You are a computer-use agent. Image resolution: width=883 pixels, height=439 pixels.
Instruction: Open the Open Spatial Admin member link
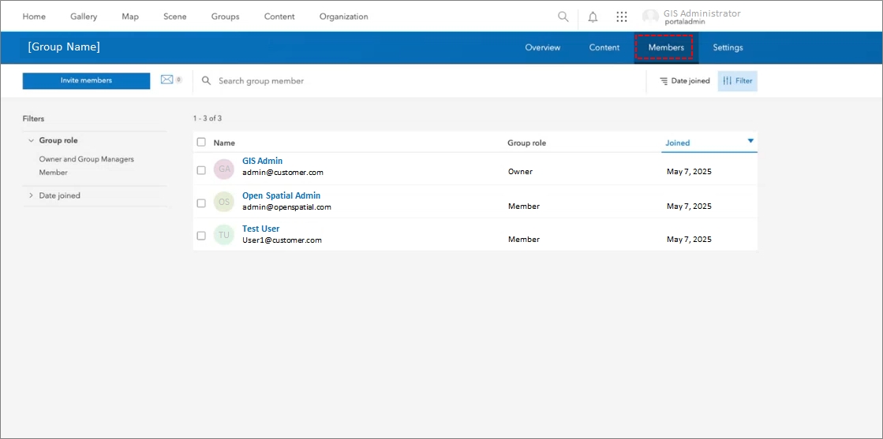tap(281, 196)
